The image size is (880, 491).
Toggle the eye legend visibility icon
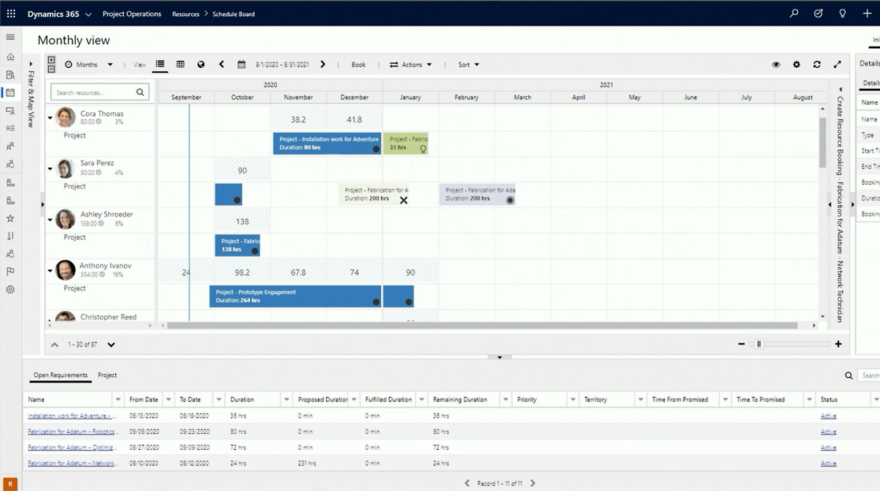coord(776,65)
